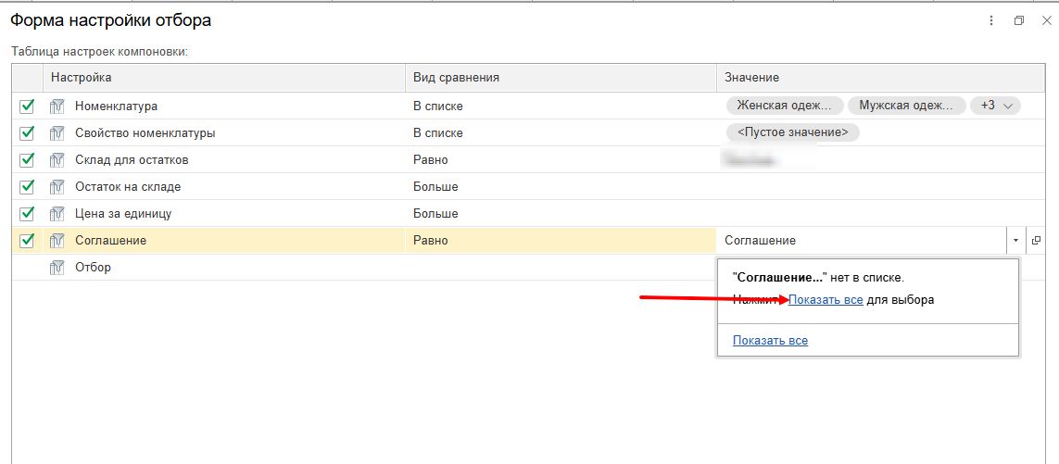Click the bottom Показать все link
This screenshot has width=1059, height=464.
click(770, 340)
